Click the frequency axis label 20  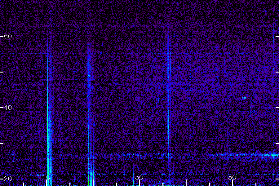pos(8,179)
